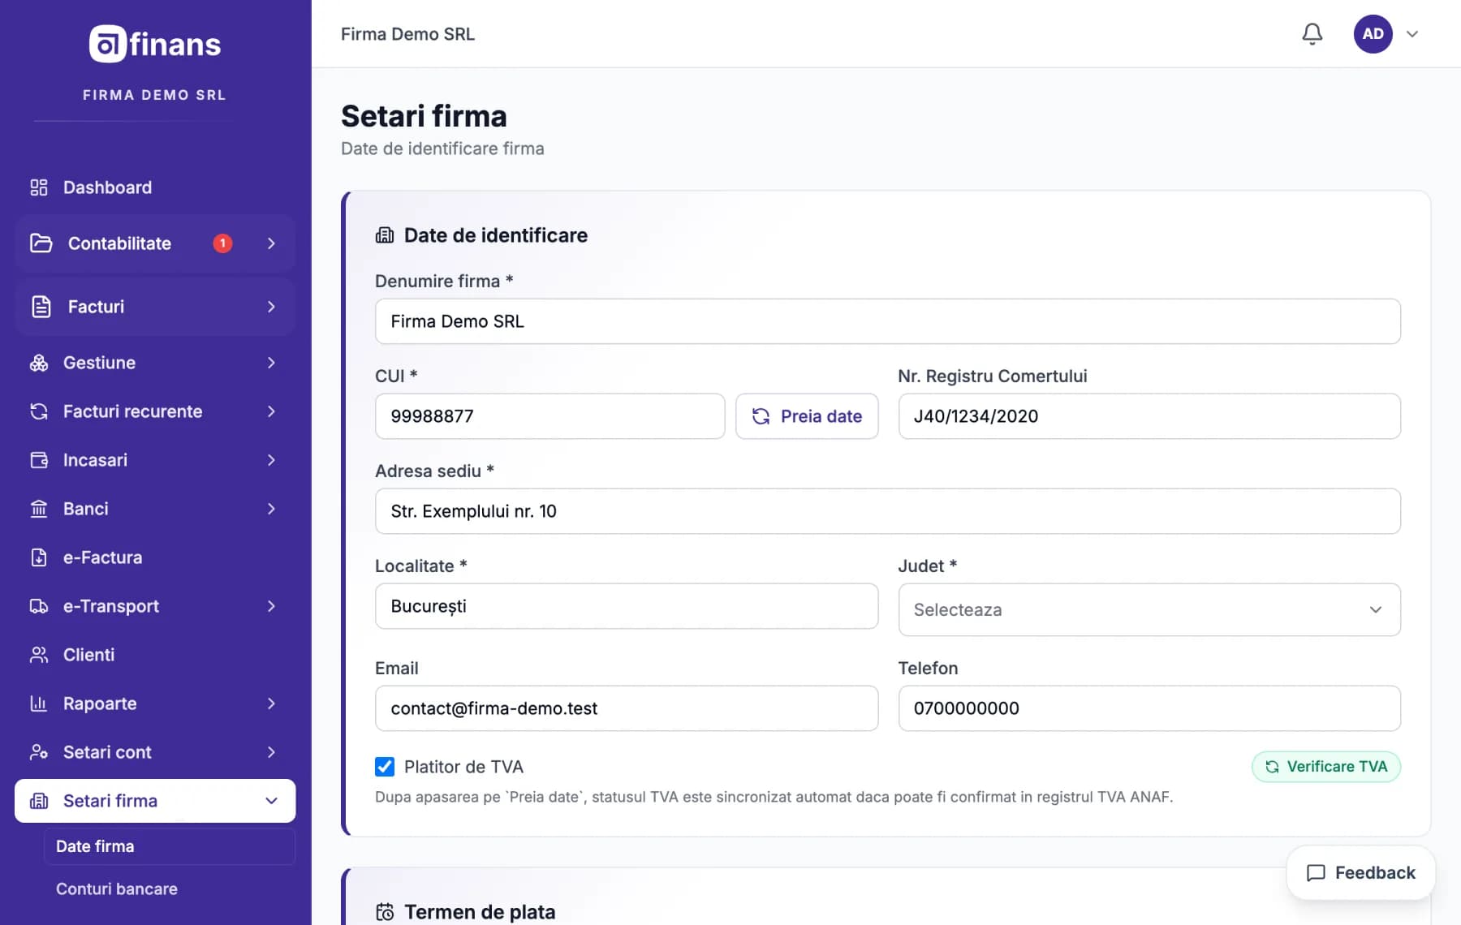Screen dimensions: 1461x925
Task: Collapse the Setari firma submenu chevron
Action: [x=271, y=801]
